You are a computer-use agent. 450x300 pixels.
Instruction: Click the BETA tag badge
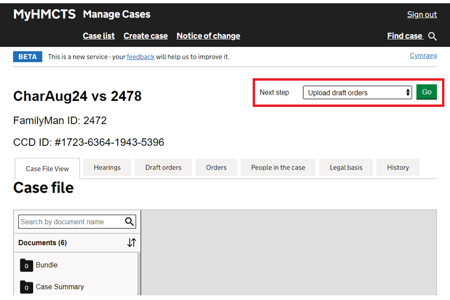click(x=28, y=57)
